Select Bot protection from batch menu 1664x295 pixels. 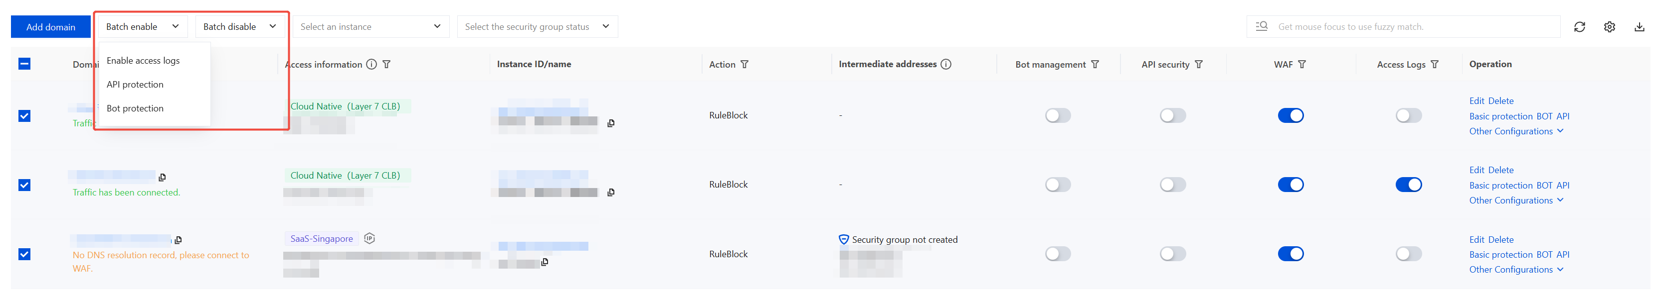[x=135, y=108]
